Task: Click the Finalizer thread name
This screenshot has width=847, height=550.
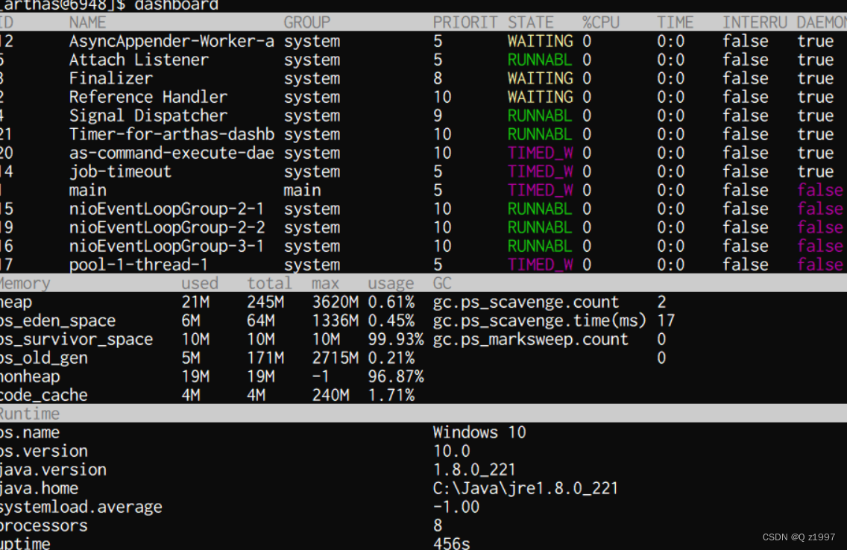Action: click(x=111, y=79)
